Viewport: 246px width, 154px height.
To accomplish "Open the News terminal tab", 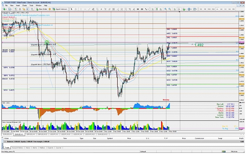I will point(28,148).
